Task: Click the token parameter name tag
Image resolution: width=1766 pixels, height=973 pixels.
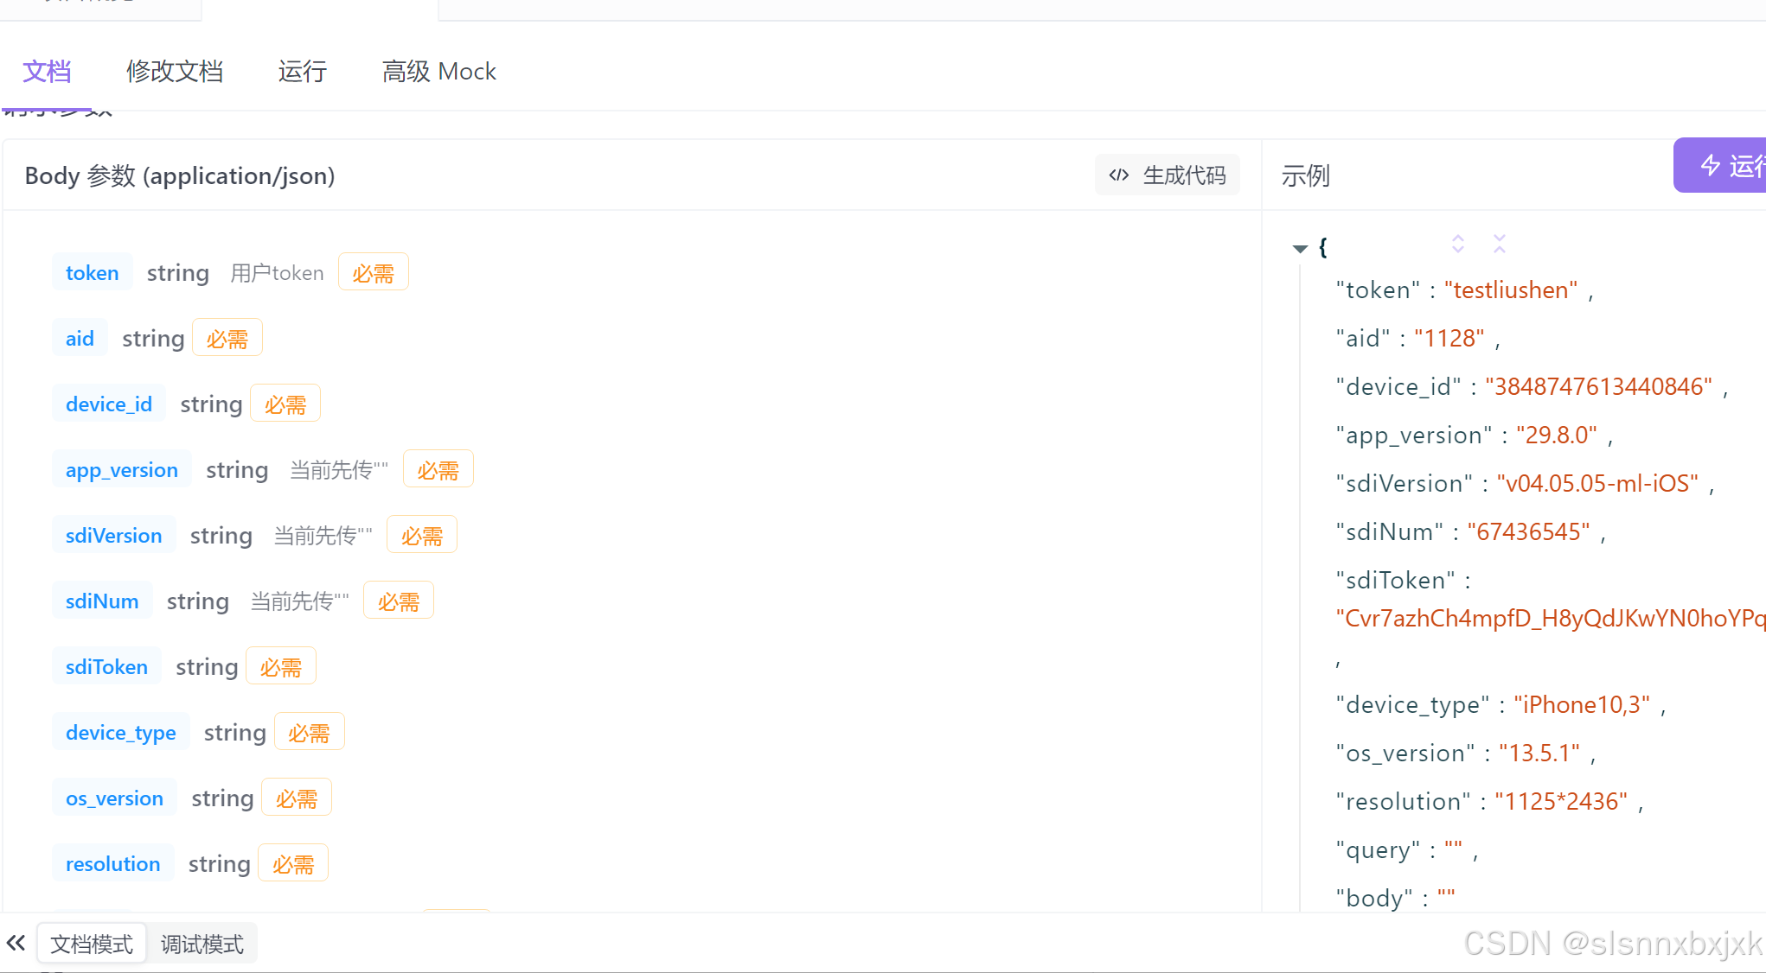Action: point(92,273)
